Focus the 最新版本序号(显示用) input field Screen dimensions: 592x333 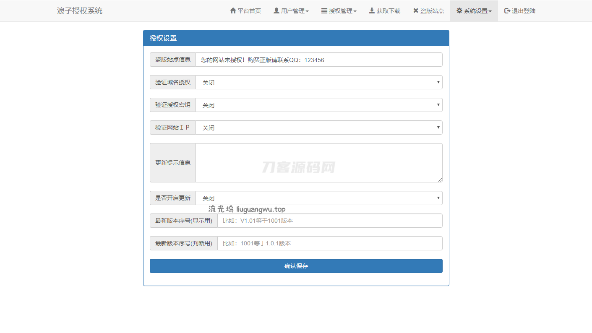[329, 221]
